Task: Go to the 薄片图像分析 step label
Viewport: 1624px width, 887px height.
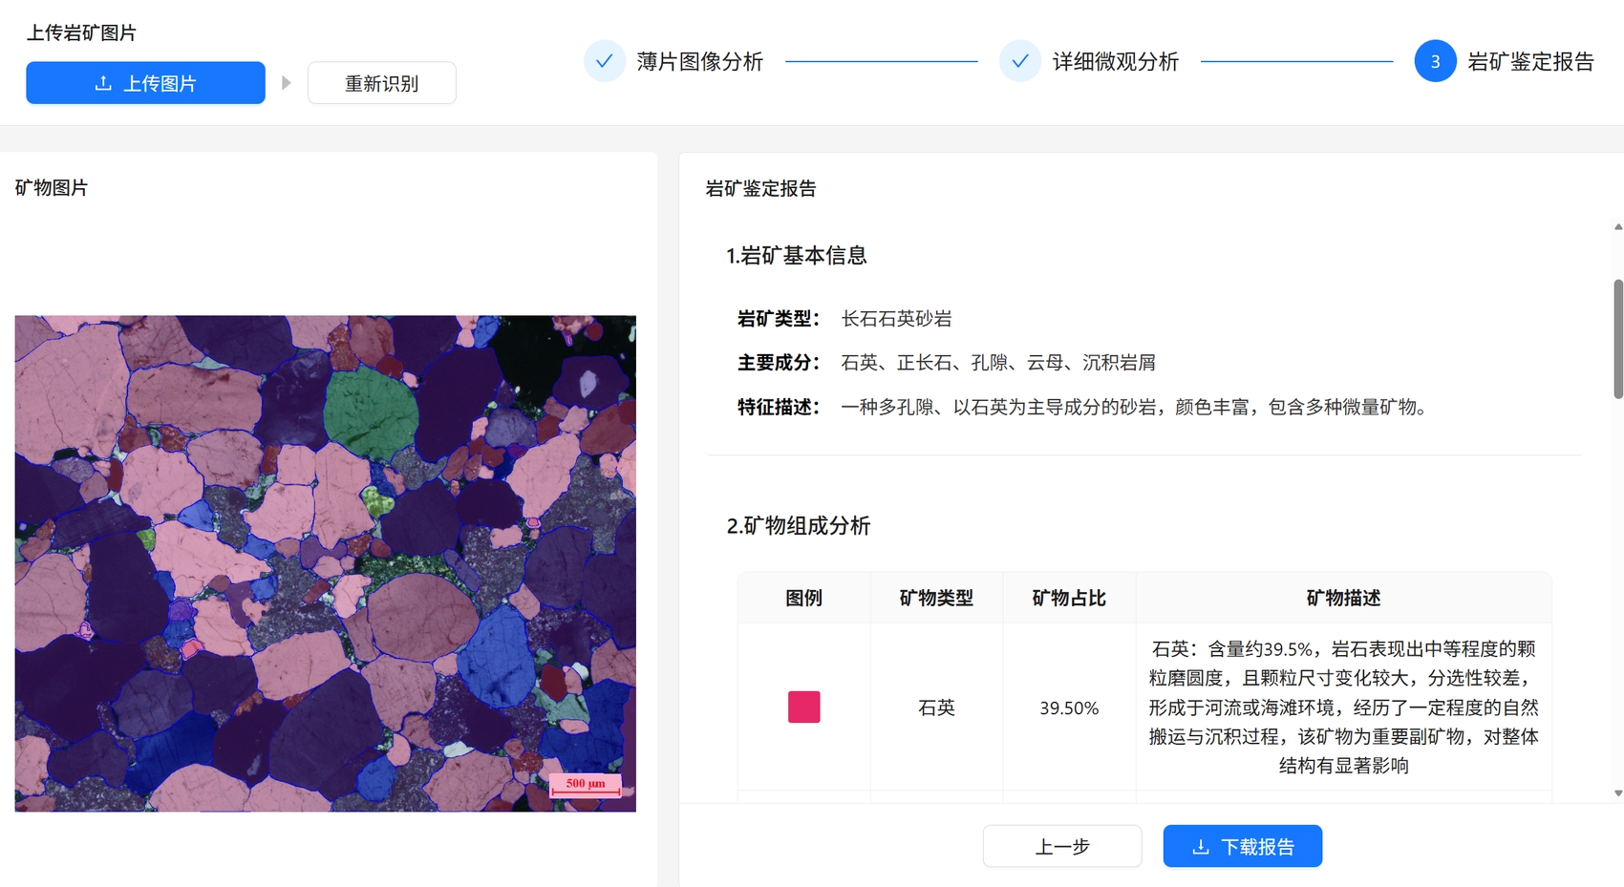Action: (x=699, y=62)
